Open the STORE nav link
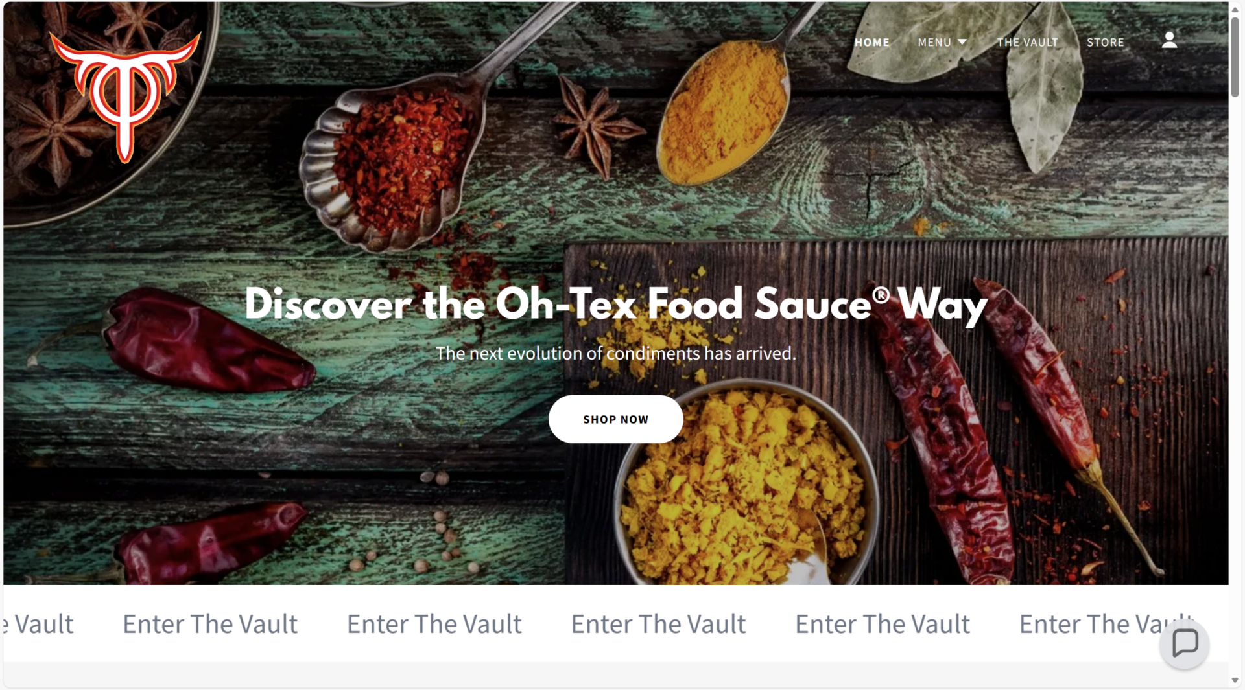Image resolution: width=1245 pixels, height=690 pixels. 1105,42
